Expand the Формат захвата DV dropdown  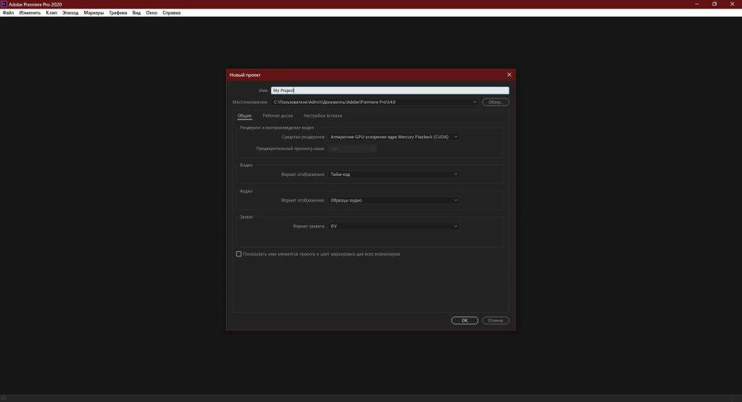click(x=393, y=226)
